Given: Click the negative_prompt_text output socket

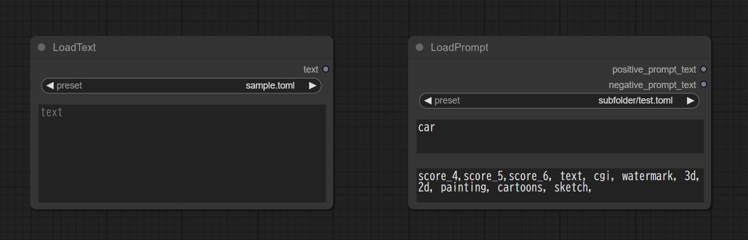Looking at the screenshot, I should (x=704, y=84).
